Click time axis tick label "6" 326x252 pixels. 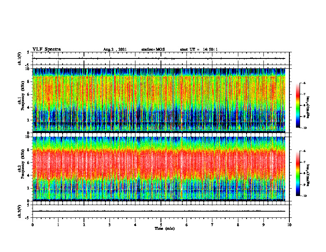(x=187, y=225)
